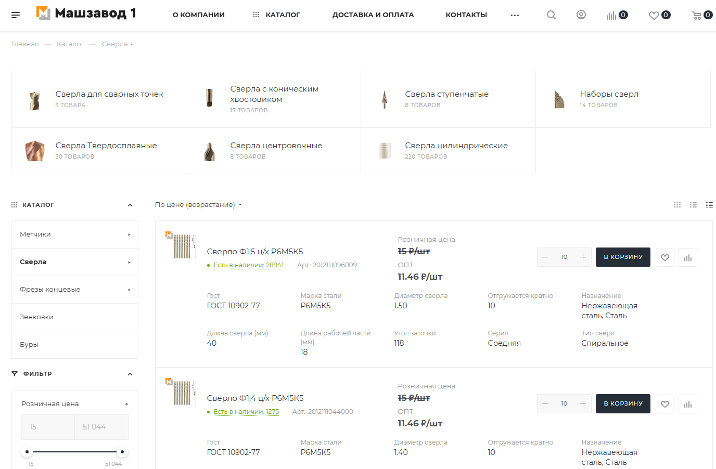The image size is (716, 469).
Task: Collapse the Каталог sidebar section
Action: [x=130, y=205]
